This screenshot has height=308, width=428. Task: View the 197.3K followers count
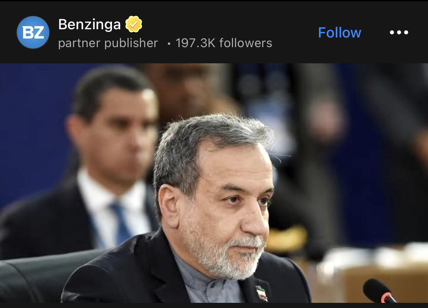pyautogui.click(x=224, y=43)
